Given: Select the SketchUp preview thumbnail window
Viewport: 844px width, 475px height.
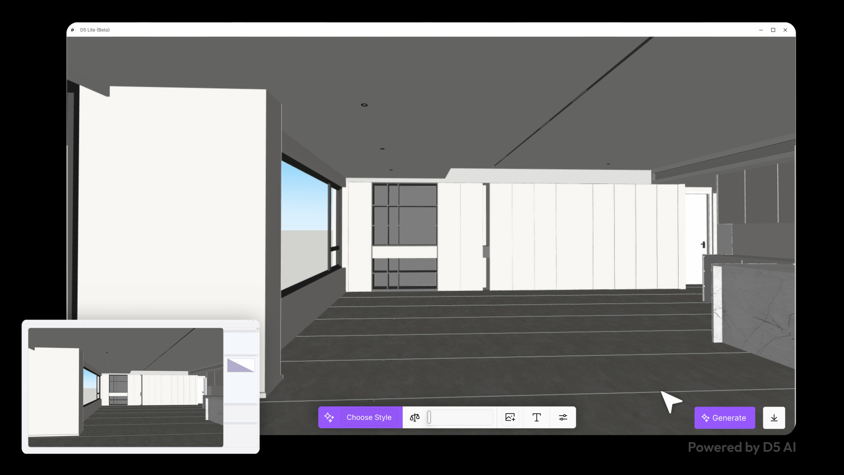Looking at the screenshot, I should (x=125, y=387).
